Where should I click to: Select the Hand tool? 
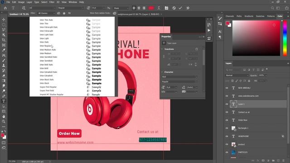click(4, 116)
